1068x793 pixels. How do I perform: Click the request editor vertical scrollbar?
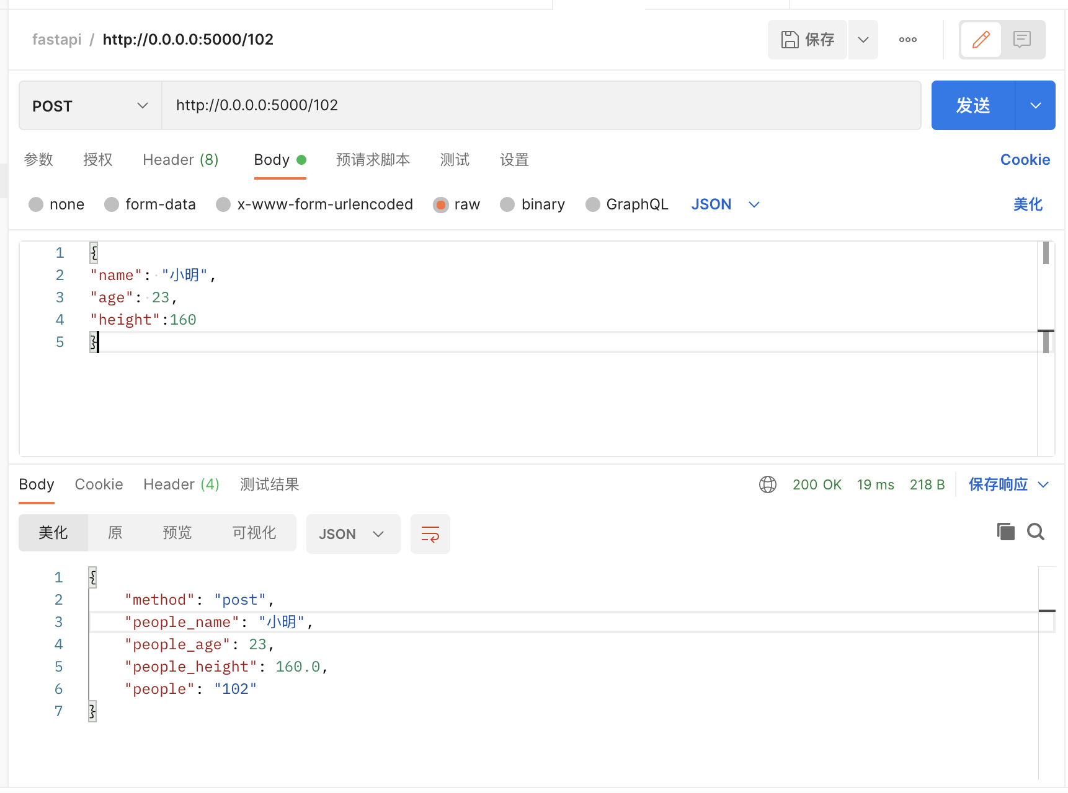click(1046, 253)
